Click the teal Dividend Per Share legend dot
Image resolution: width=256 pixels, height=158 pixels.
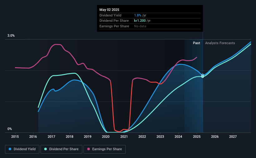[46, 149]
